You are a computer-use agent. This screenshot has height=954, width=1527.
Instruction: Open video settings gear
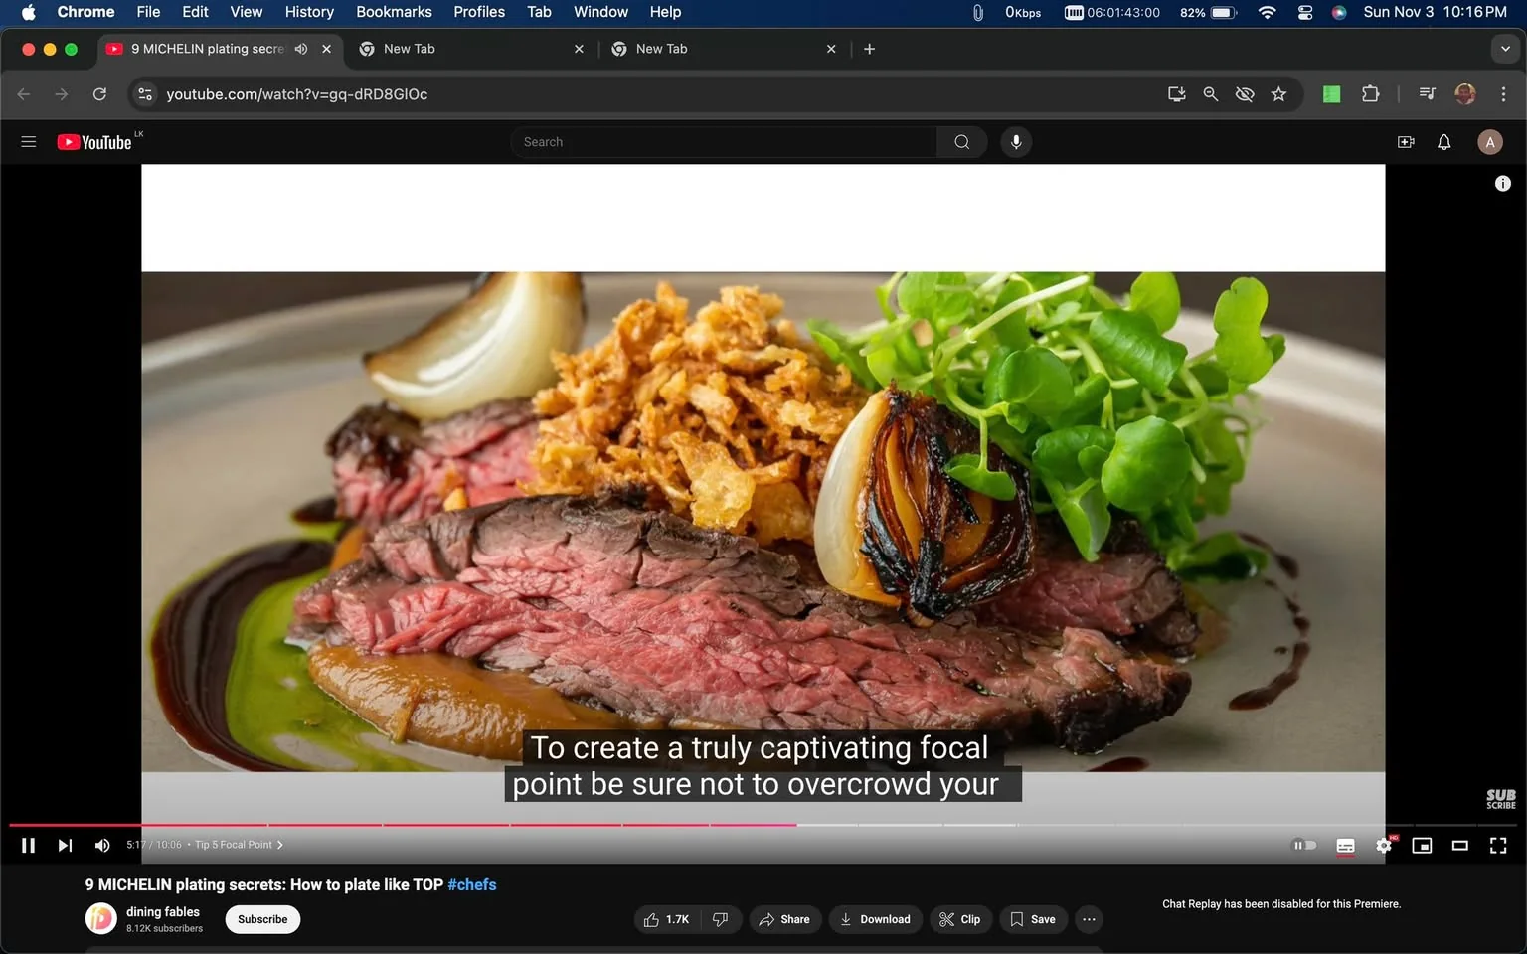click(x=1384, y=845)
